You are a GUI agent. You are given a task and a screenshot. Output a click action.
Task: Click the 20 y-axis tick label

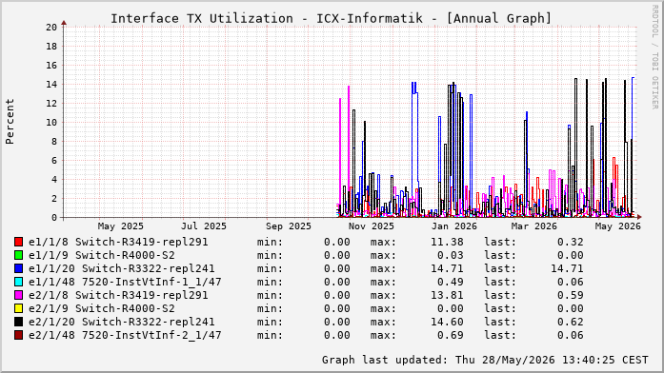click(51, 28)
